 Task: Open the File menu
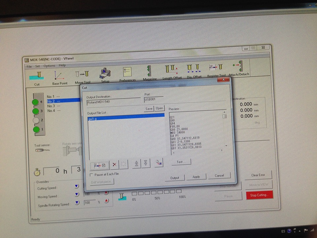tap(29, 66)
